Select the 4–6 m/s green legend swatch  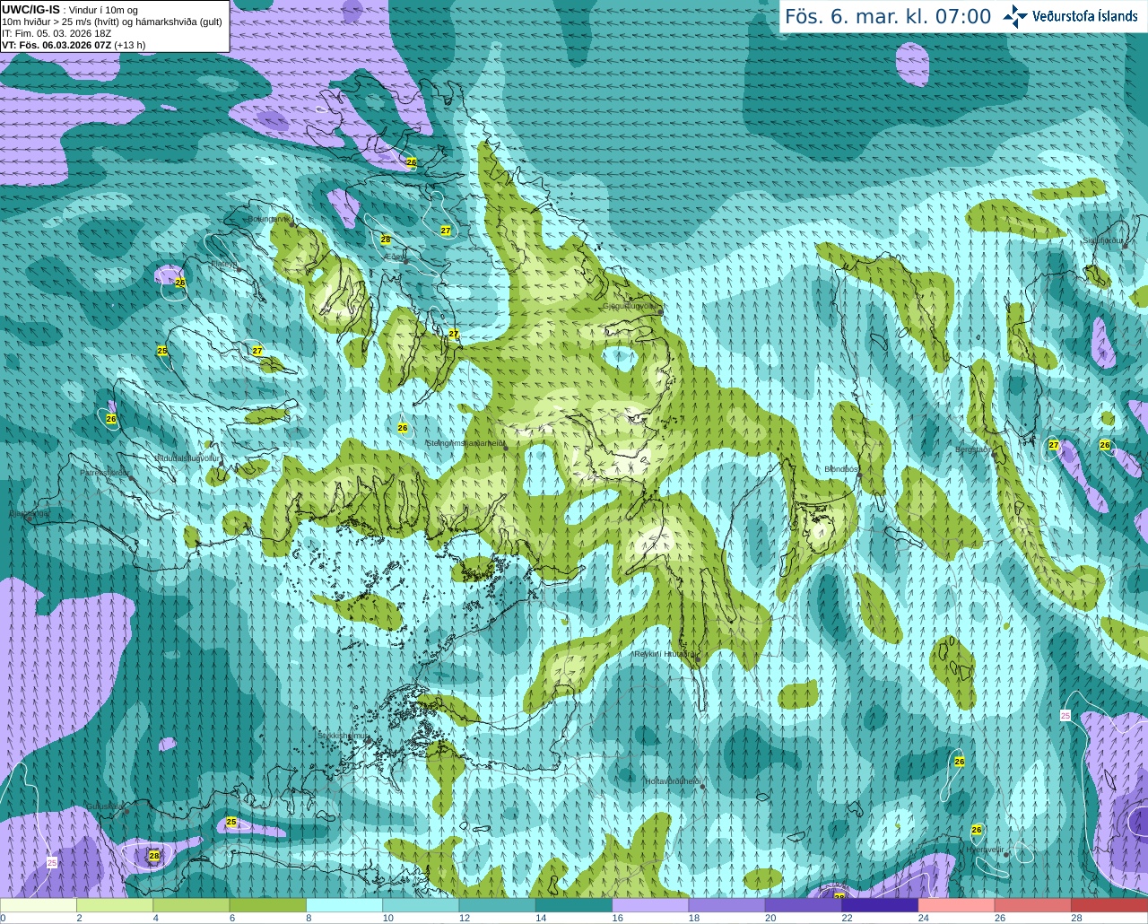191,905
